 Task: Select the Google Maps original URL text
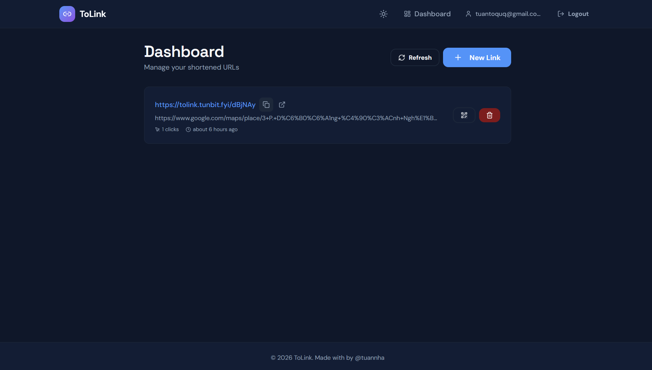[296, 118]
